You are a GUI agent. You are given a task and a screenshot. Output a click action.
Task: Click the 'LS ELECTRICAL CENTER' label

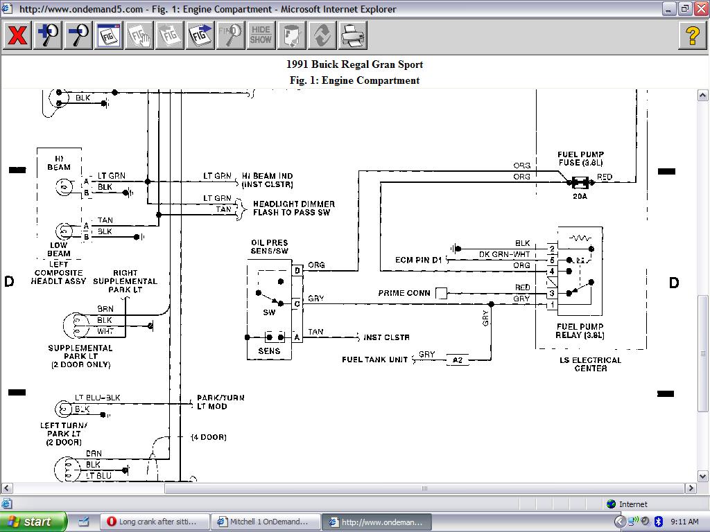tap(591, 364)
